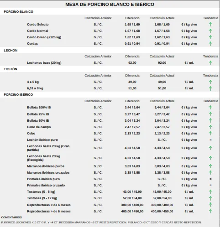Image resolution: width=220 pixels, height=227 pixels.
Task: Click the trend arrow for Cebo de campo
Action: pos(210,127)
